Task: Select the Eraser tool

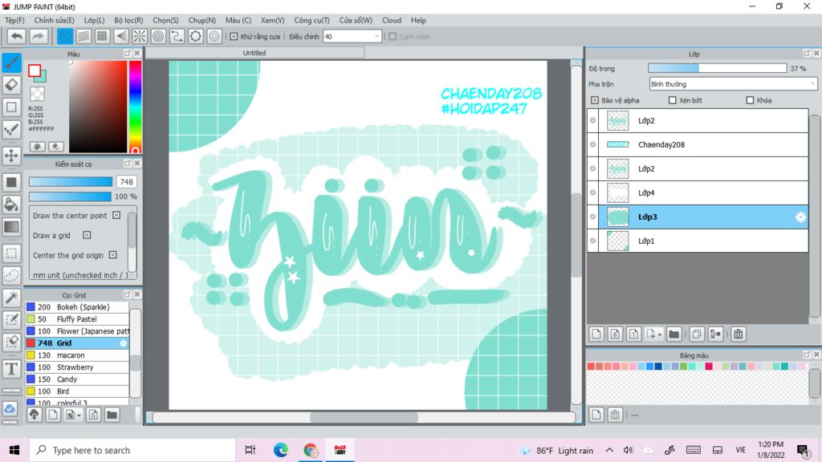Action: tap(11, 85)
